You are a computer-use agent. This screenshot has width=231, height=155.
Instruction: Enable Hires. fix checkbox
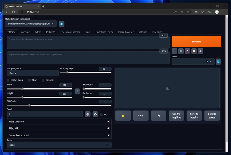(43, 80)
